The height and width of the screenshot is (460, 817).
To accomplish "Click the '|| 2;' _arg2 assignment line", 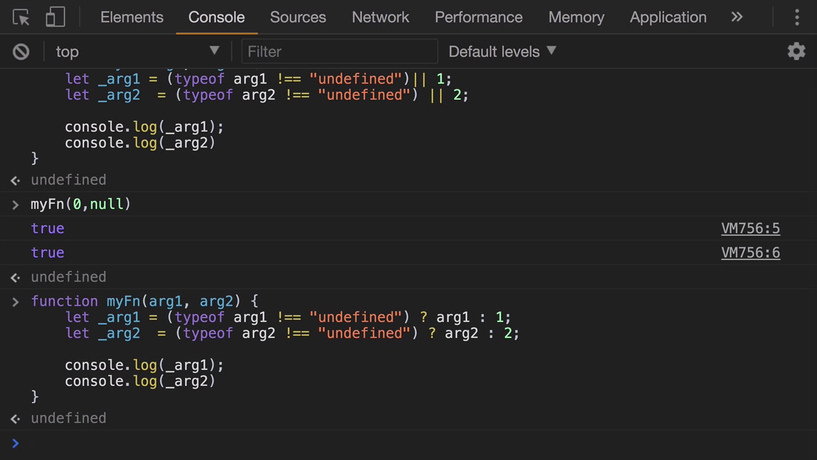I will [267, 95].
